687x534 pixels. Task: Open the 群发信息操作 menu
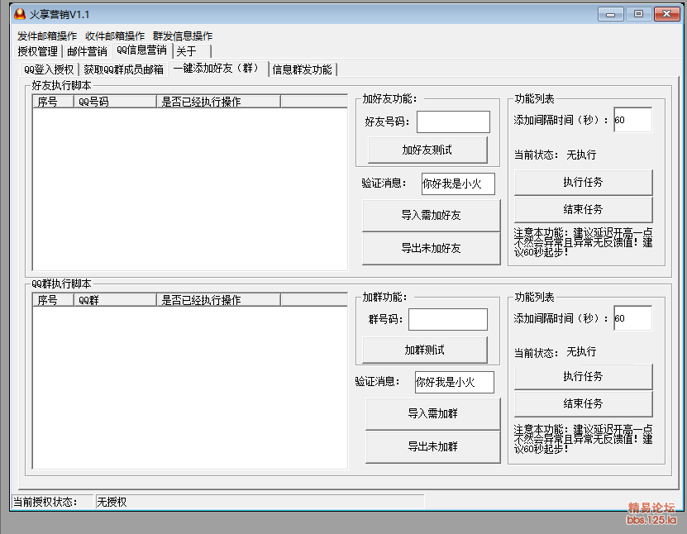(x=183, y=36)
